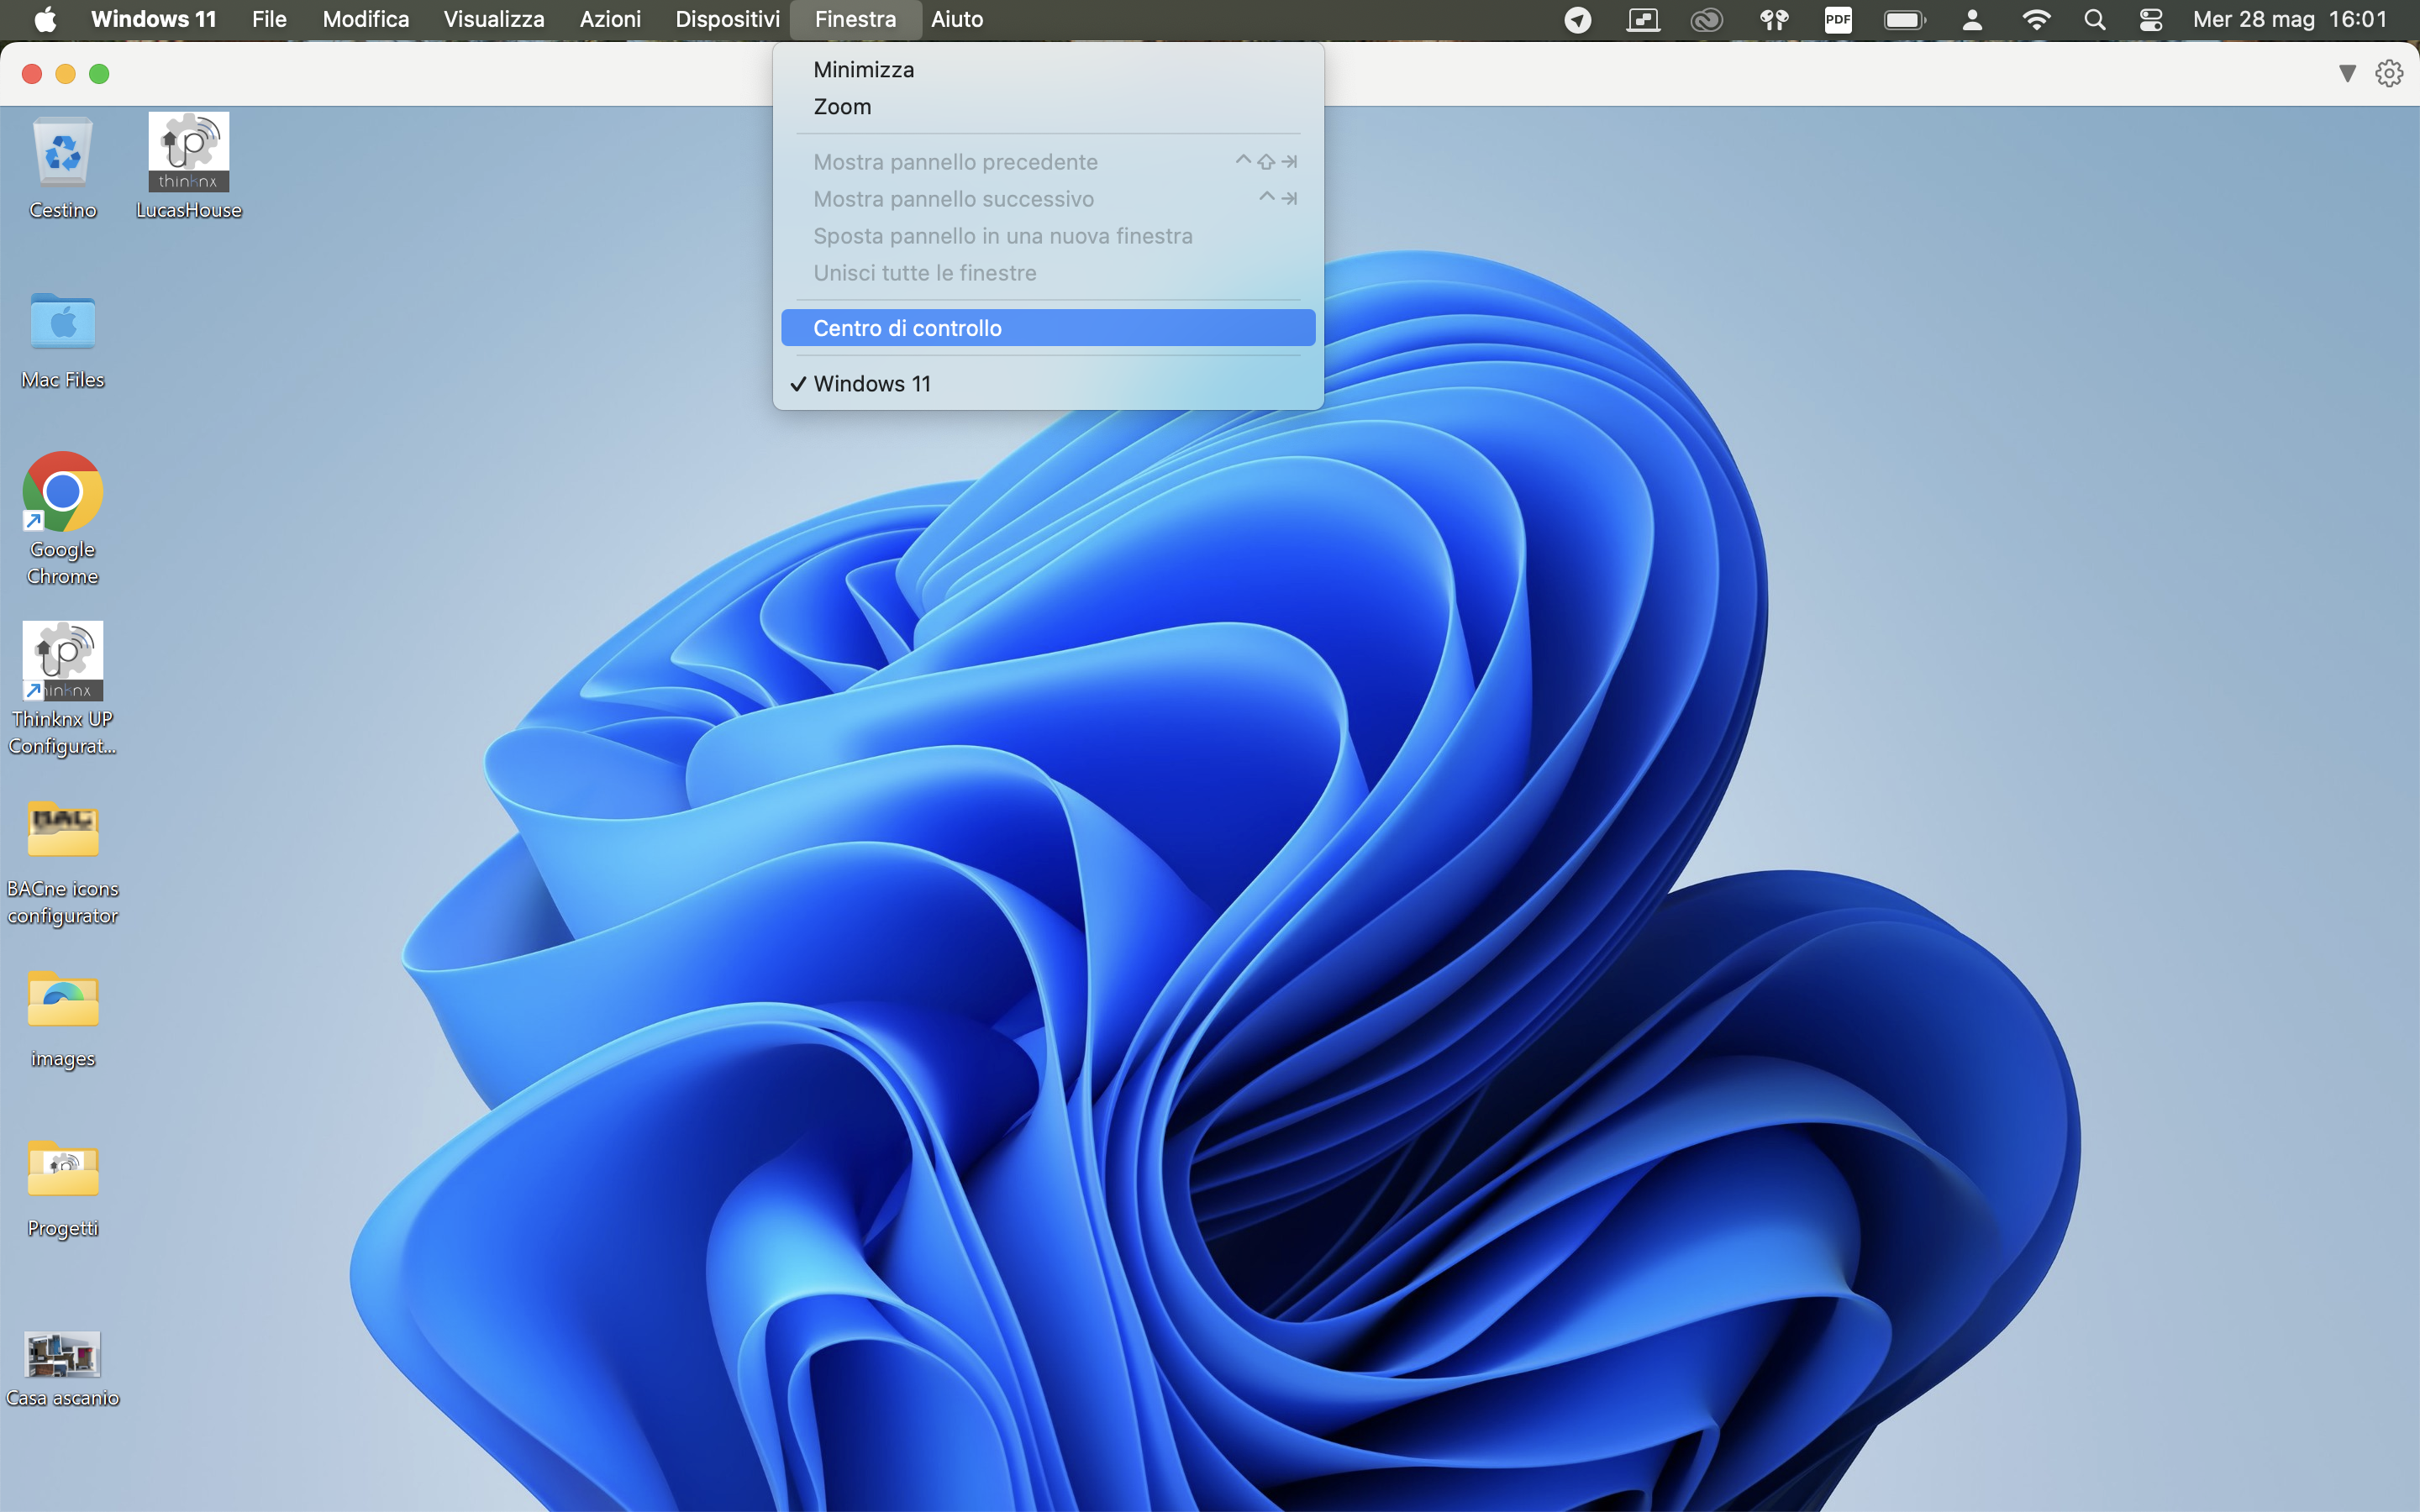The width and height of the screenshot is (2420, 1512).
Task: Open the VM settings gear icon
Action: (2389, 73)
